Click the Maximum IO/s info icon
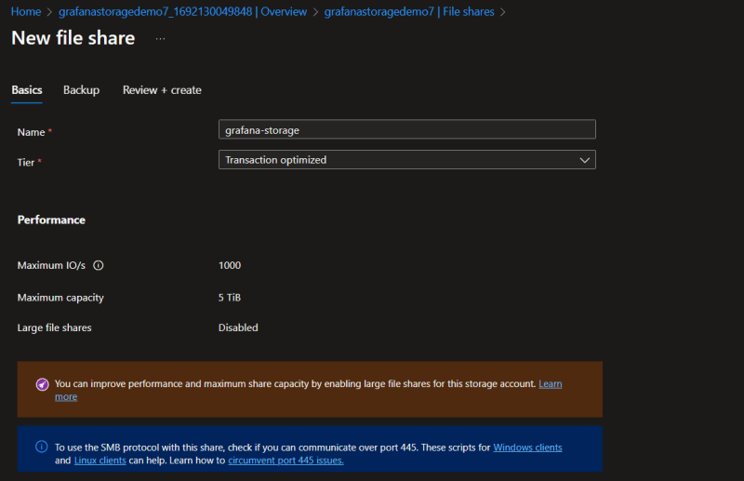Image resolution: width=744 pixels, height=481 pixels. (x=99, y=265)
